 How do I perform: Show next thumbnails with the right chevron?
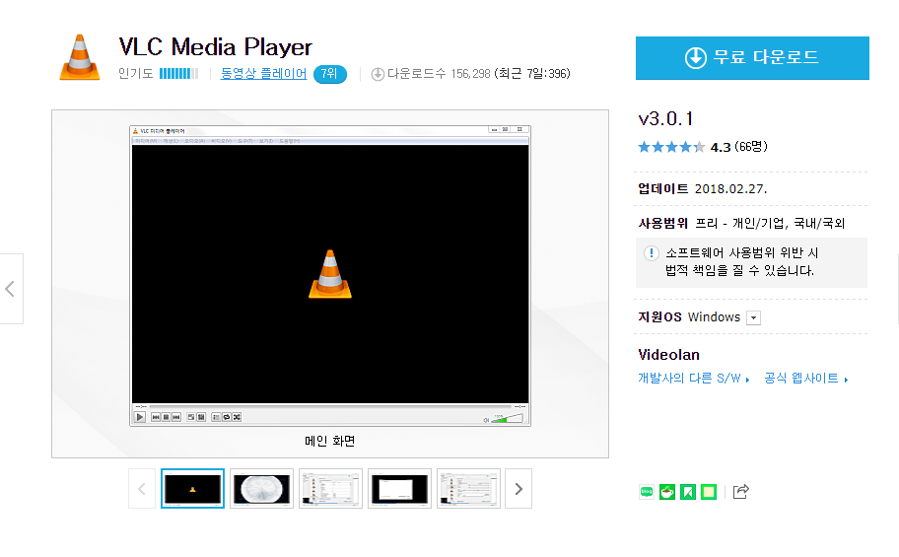pyautogui.click(x=519, y=489)
